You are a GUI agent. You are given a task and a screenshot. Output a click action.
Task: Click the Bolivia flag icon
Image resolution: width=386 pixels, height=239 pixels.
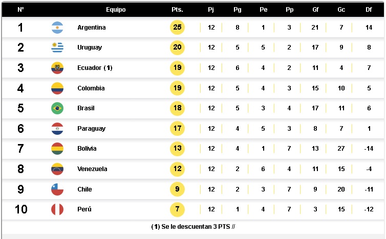pyautogui.click(x=57, y=149)
